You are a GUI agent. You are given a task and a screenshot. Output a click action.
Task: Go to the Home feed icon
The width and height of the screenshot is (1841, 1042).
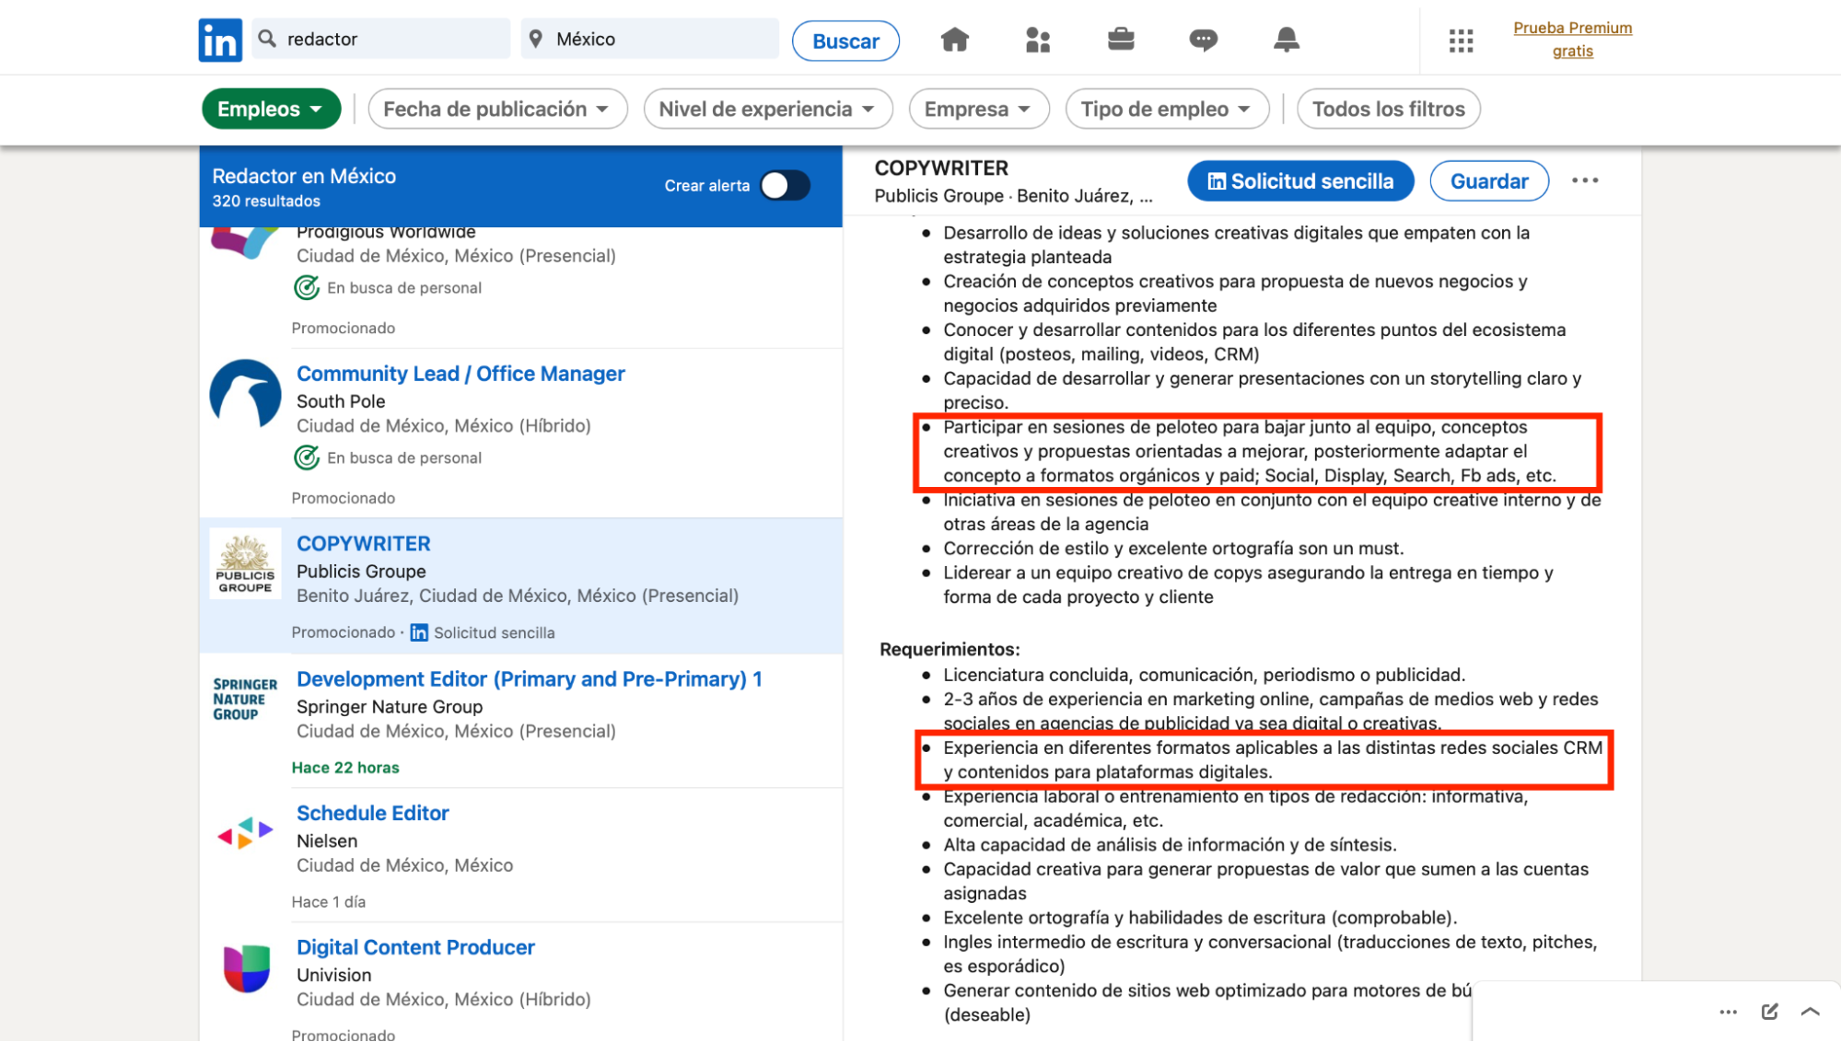[955, 40]
